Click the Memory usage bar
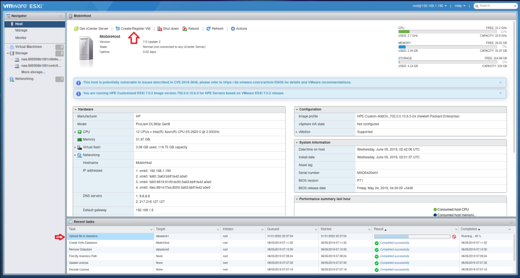520x278 pixels. point(448,47)
